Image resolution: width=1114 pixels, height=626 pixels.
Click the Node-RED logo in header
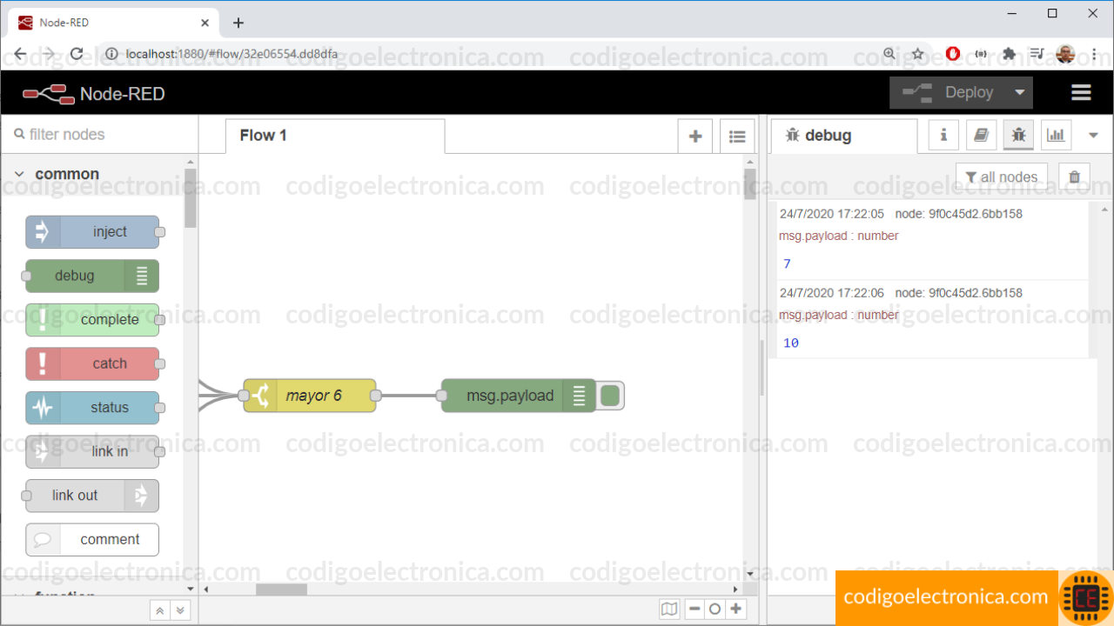93,93
